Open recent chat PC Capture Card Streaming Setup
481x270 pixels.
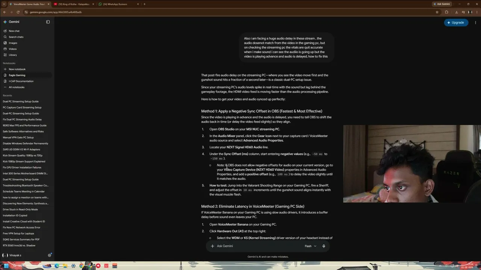tap(22, 107)
